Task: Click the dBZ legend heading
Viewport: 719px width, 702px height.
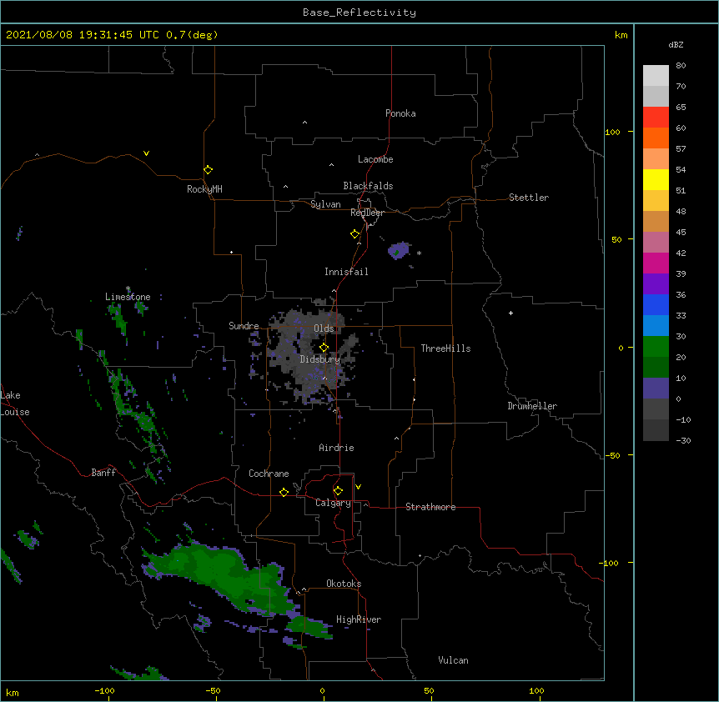Action: pyautogui.click(x=676, y=44)
